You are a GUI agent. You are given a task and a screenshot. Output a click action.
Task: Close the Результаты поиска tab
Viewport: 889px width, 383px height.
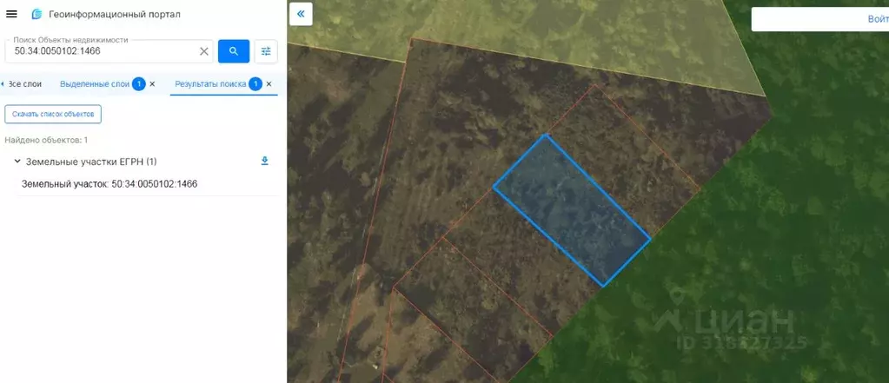coord(269,84)
